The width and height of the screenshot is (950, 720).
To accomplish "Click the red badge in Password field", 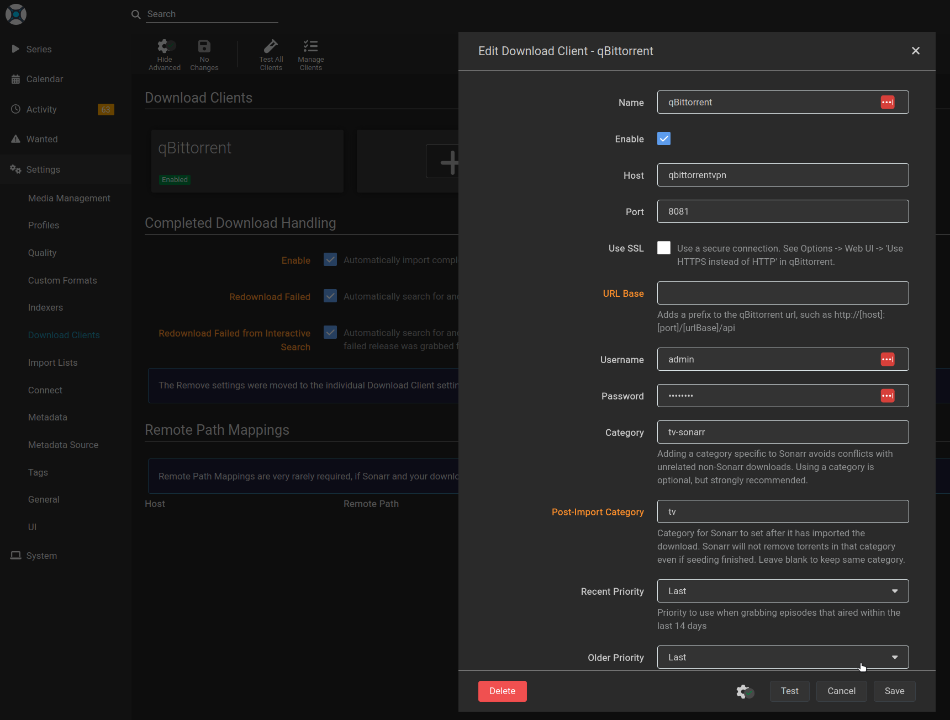I will pyautogui.click(x=888, y=396).
